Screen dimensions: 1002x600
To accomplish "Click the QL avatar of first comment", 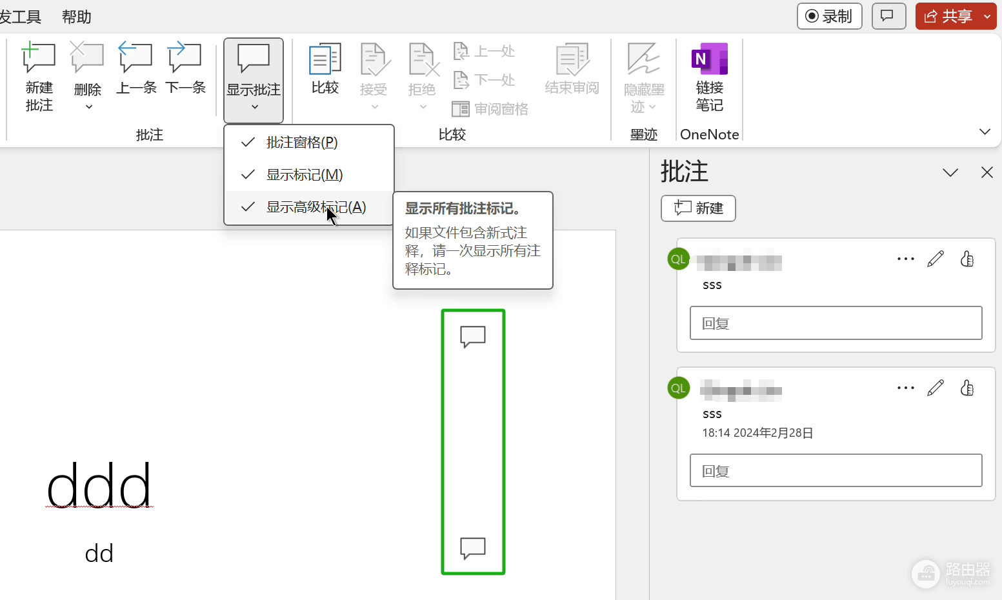I will (x=678, y=259).
